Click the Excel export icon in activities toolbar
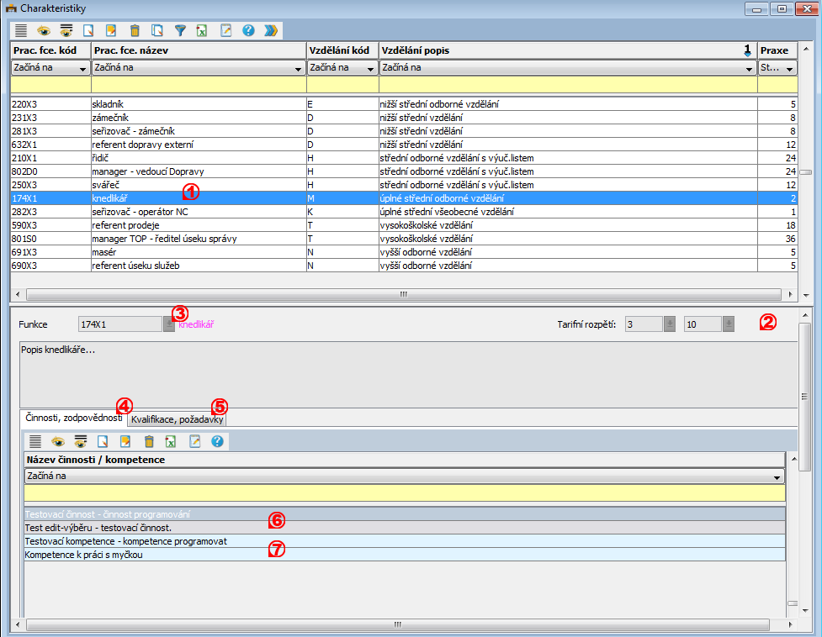Viewport: 822px width, 637px height. 172,441
